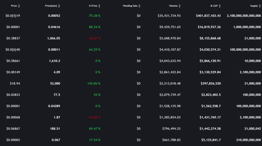Select the Volume header label
This screenshot has width=262, height=146.
coord(173,6)
